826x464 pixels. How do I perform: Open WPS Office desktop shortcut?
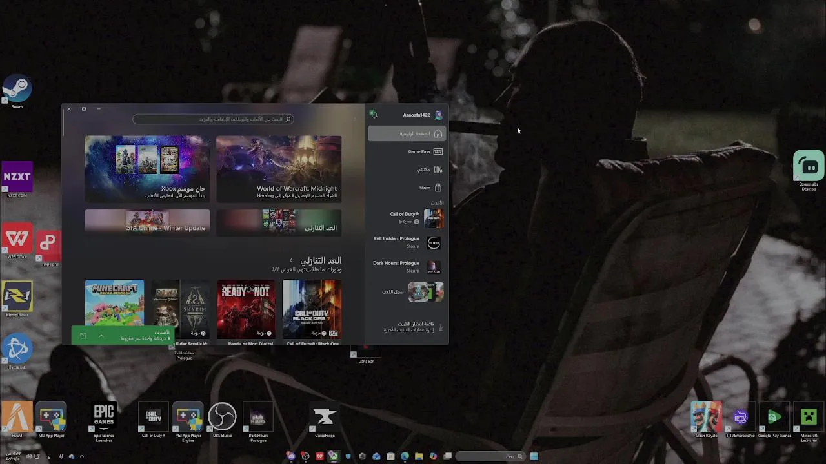(17, 242)
